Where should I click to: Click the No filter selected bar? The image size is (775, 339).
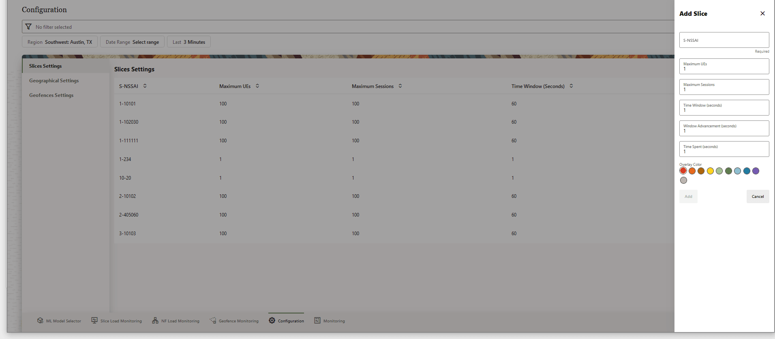348,27
